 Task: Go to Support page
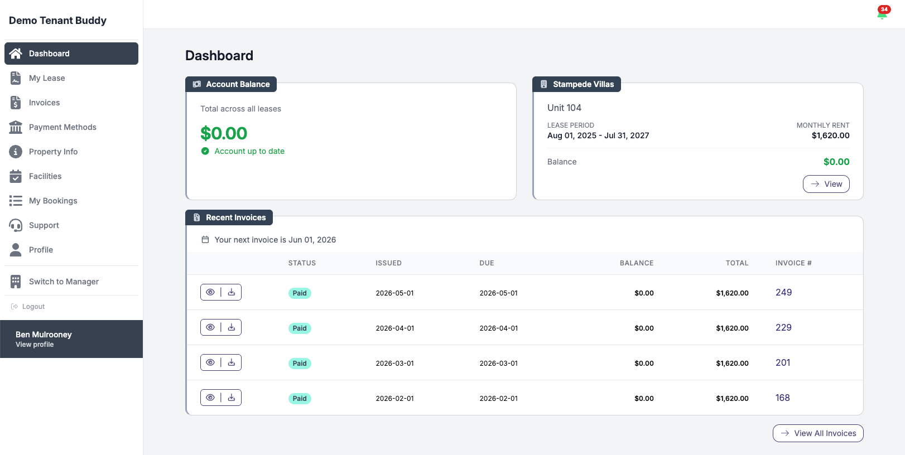pos(71,225)
